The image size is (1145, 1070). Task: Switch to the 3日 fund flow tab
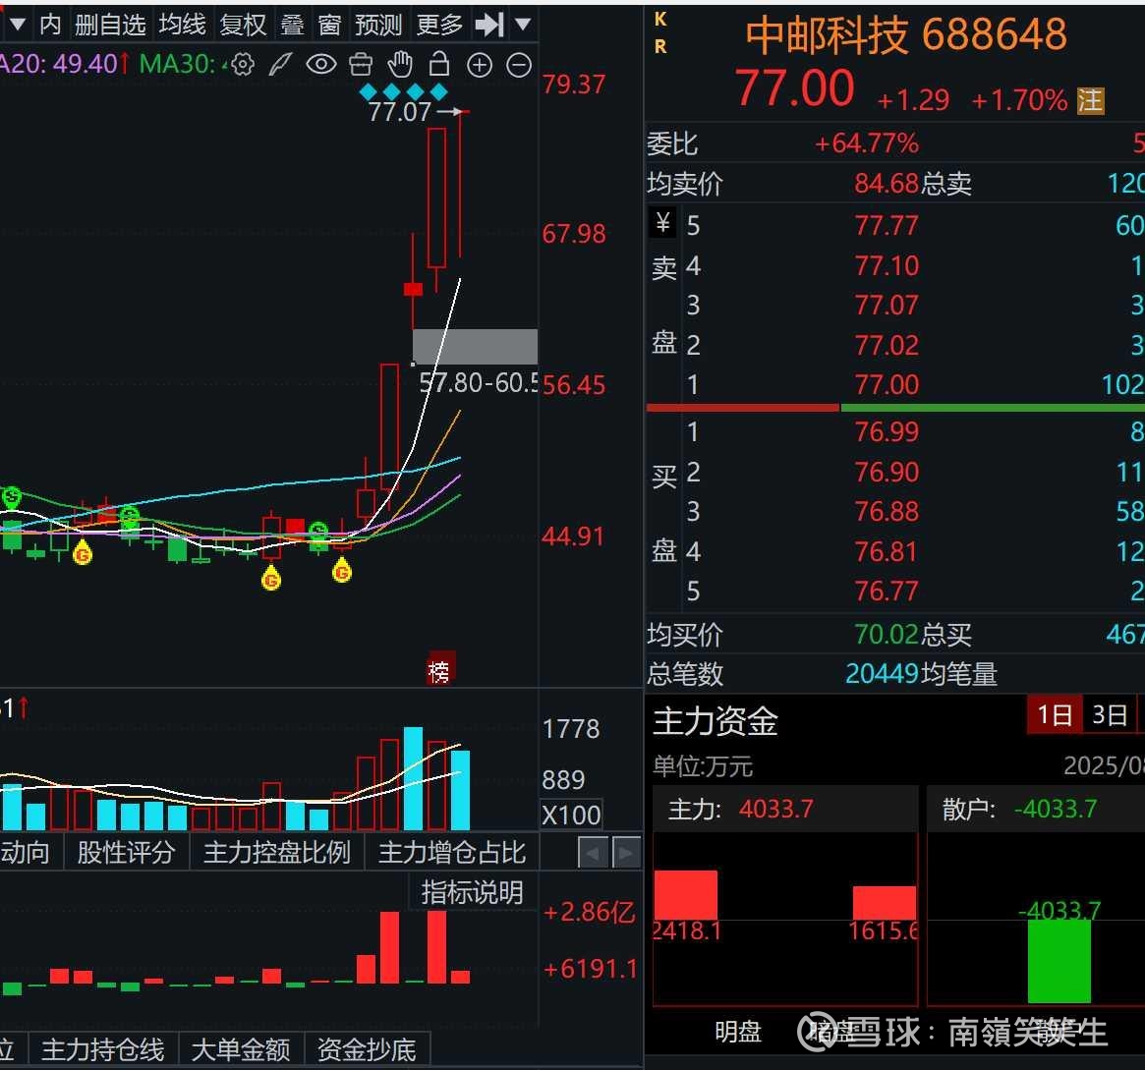coord(1110,714)
